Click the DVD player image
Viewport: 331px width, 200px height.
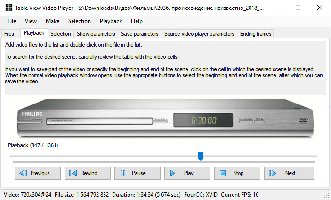(165, 118)
